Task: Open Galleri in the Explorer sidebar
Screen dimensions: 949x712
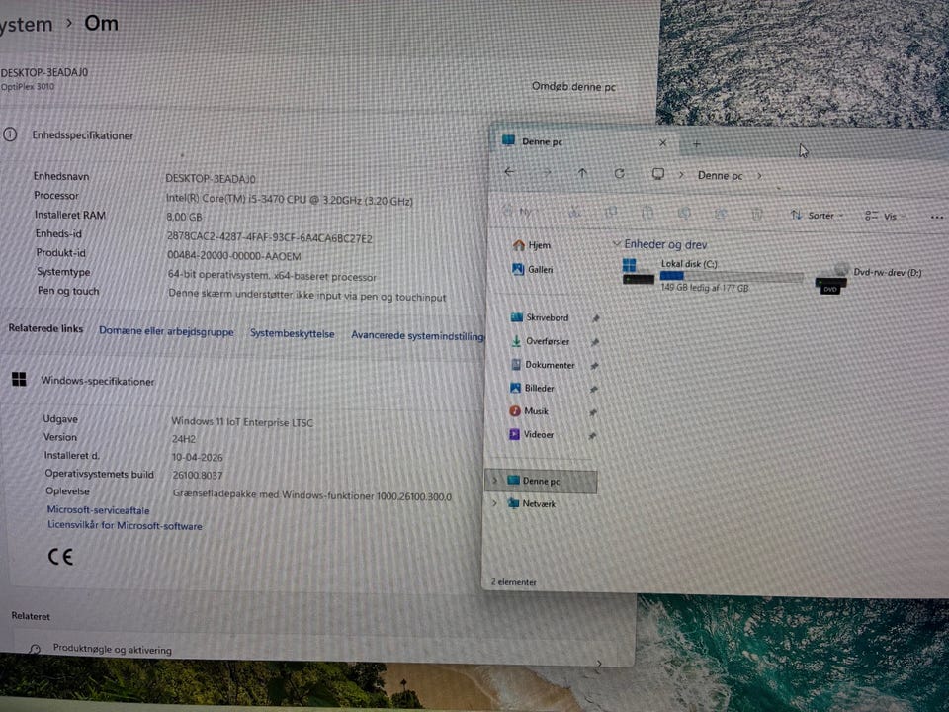Action: (533, 269)
